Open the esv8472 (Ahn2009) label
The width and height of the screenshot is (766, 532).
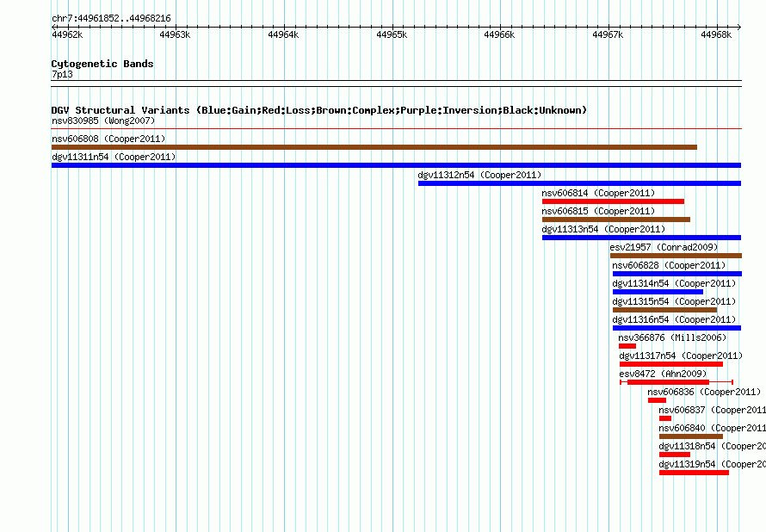(x=663, y=374)
